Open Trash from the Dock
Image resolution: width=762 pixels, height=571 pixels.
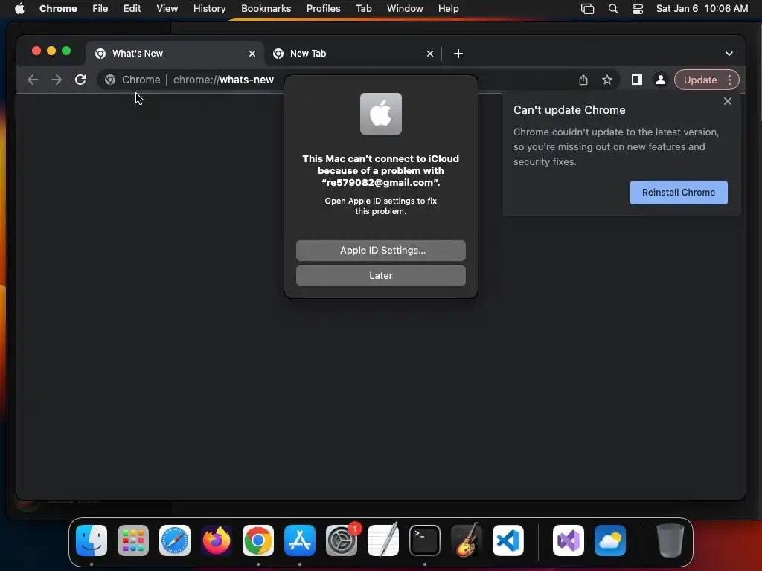(670, 541)
